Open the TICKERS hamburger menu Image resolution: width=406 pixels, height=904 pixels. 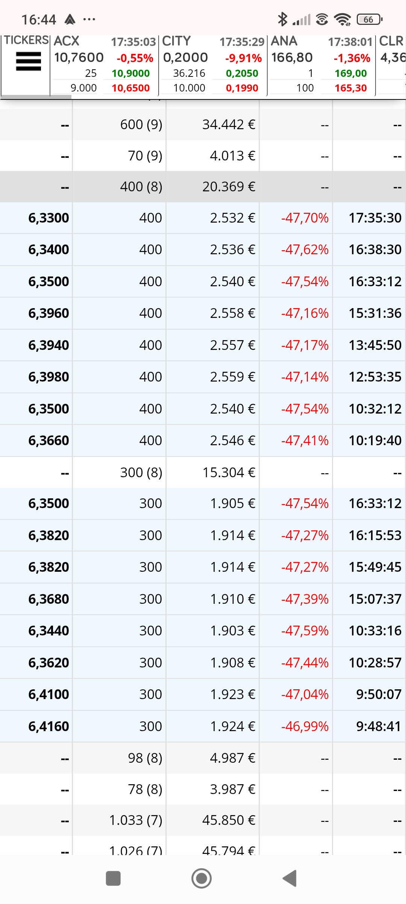[x=29, y=61]
